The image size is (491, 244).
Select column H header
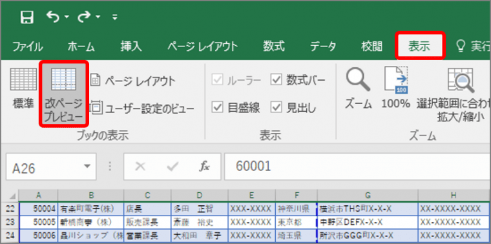[454, 196]
